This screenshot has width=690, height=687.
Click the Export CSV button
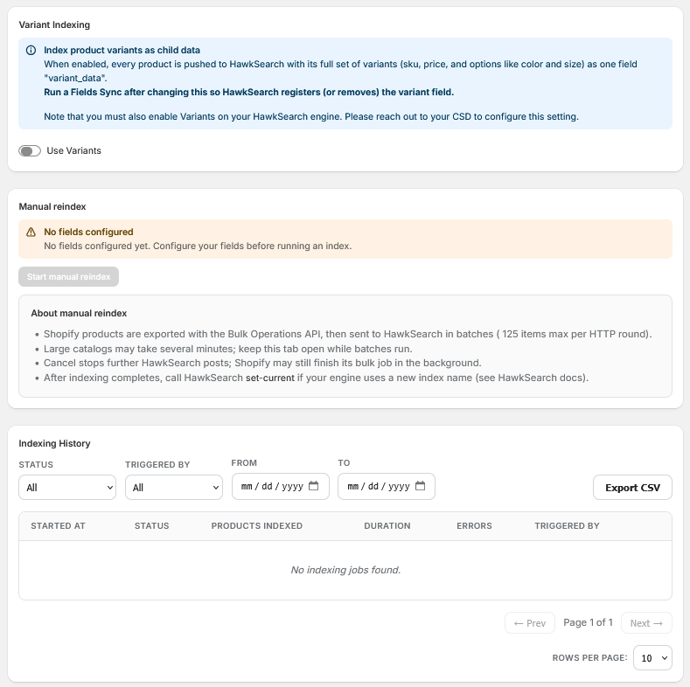(x=632, y=488)
